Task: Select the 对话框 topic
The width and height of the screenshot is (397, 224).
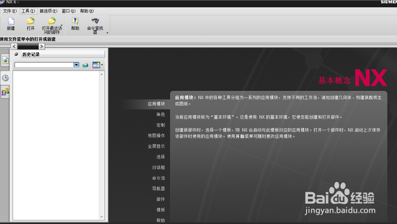Action: pos(158,168)
